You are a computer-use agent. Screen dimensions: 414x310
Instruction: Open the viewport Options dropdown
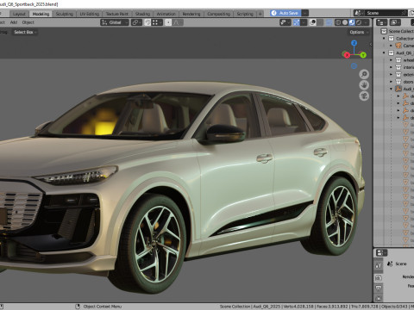tap(359, 32)
